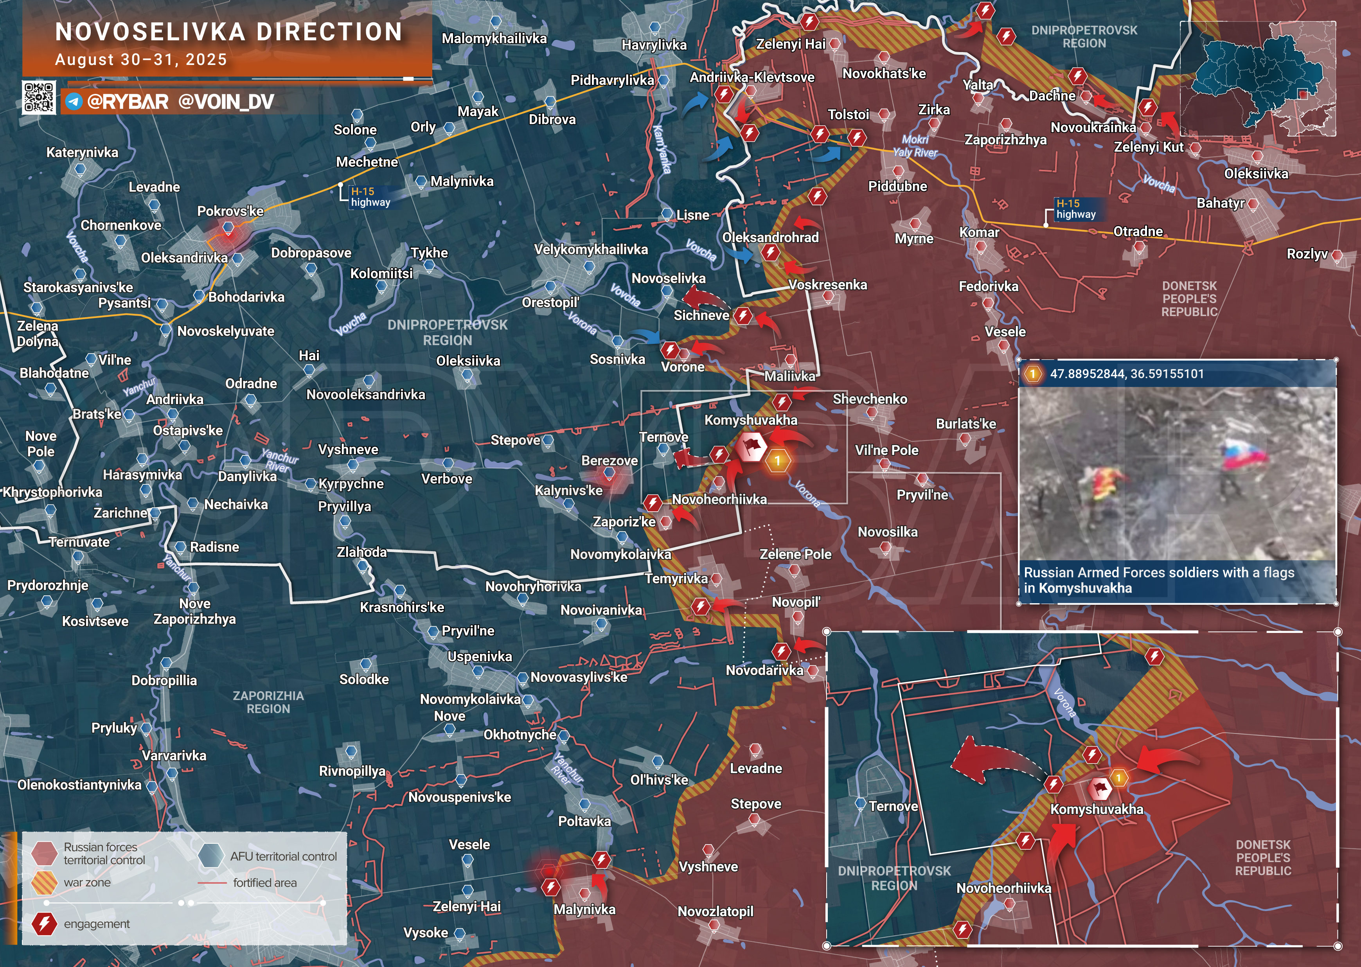Image resolution: width=1361 pixels, height=967 pixels.
Task: Click the highlighted Pokrovs'ke town marker
Action: tap(228, 228)
